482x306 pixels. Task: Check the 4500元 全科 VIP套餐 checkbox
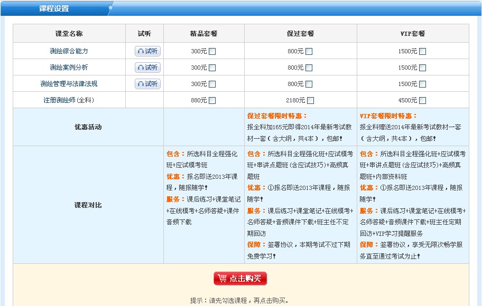pos(423,101)
